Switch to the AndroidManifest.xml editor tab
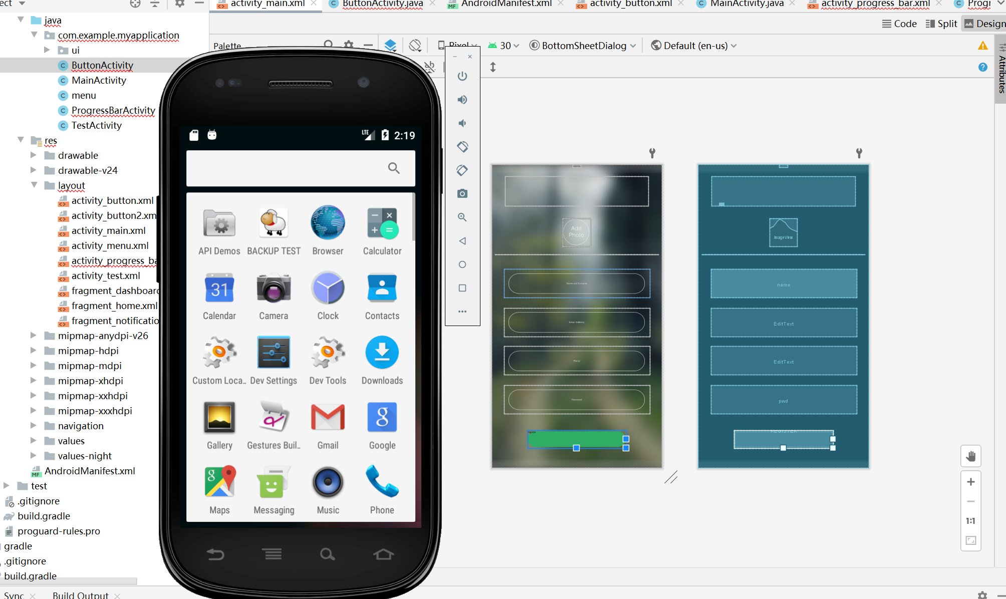This screenshot has height=599, width=1006. coord(506,4)
